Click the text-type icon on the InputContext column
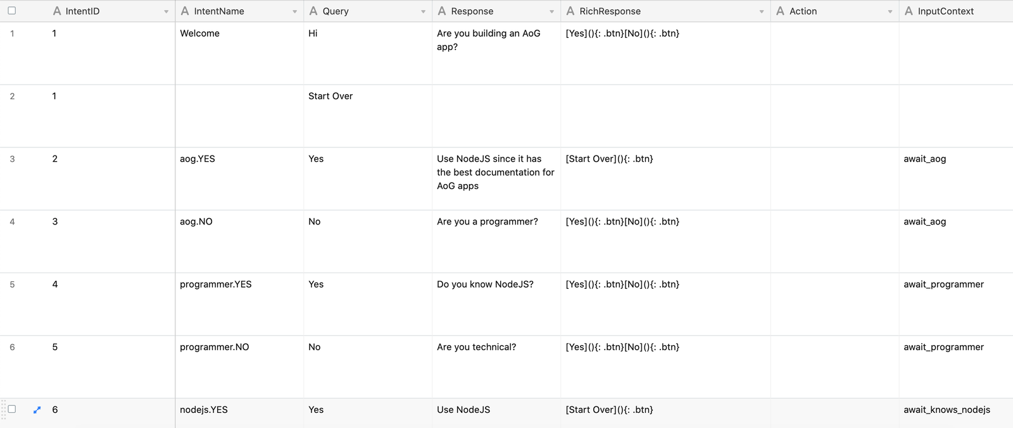Viewport: 1013px width, 428px height. pos(909,11)
